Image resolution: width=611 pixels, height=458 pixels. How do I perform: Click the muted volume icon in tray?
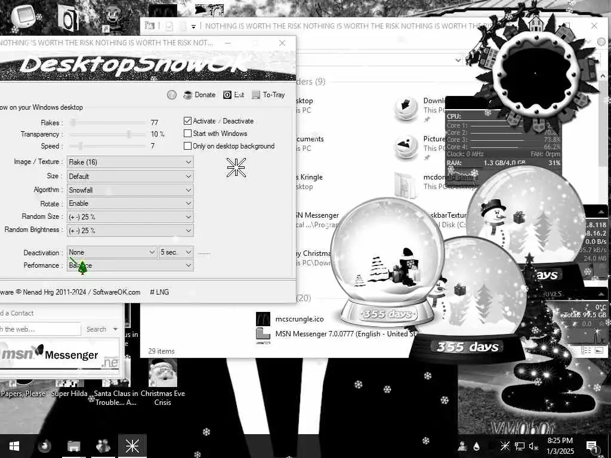pos(533,446)
